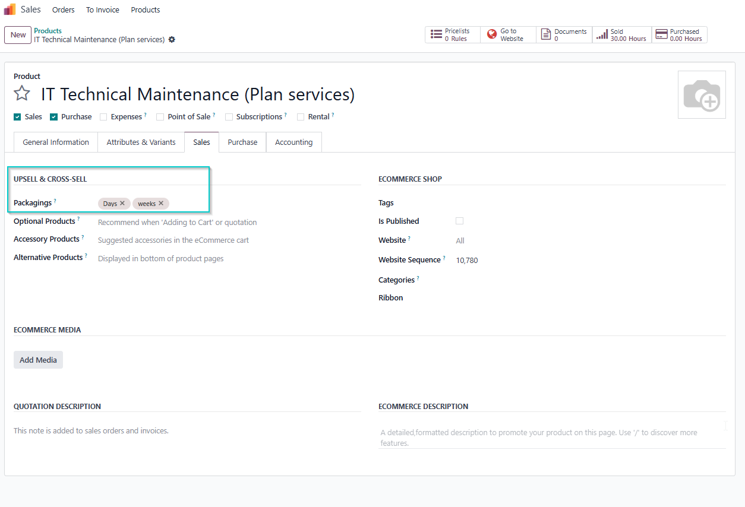Click the Odoo Sales app logo icon
Viewport: 745px width, 507px height.
pos(10,9)
